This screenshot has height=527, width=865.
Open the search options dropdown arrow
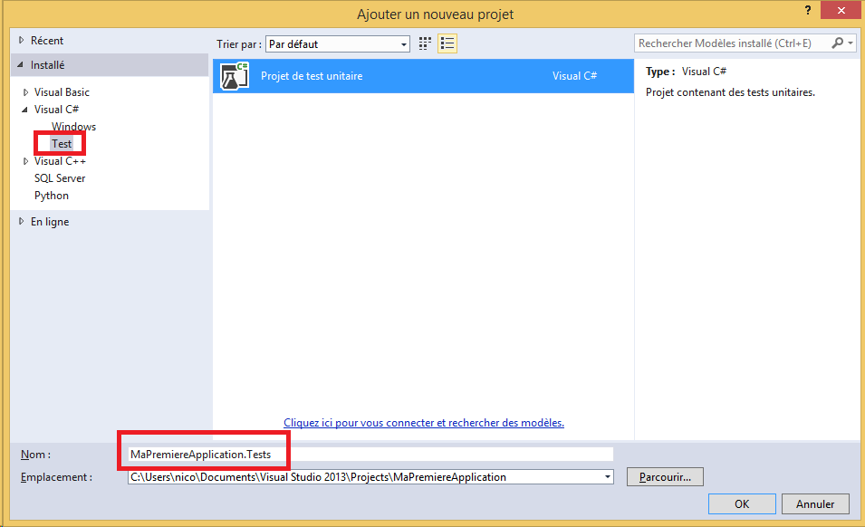[851, 43]
